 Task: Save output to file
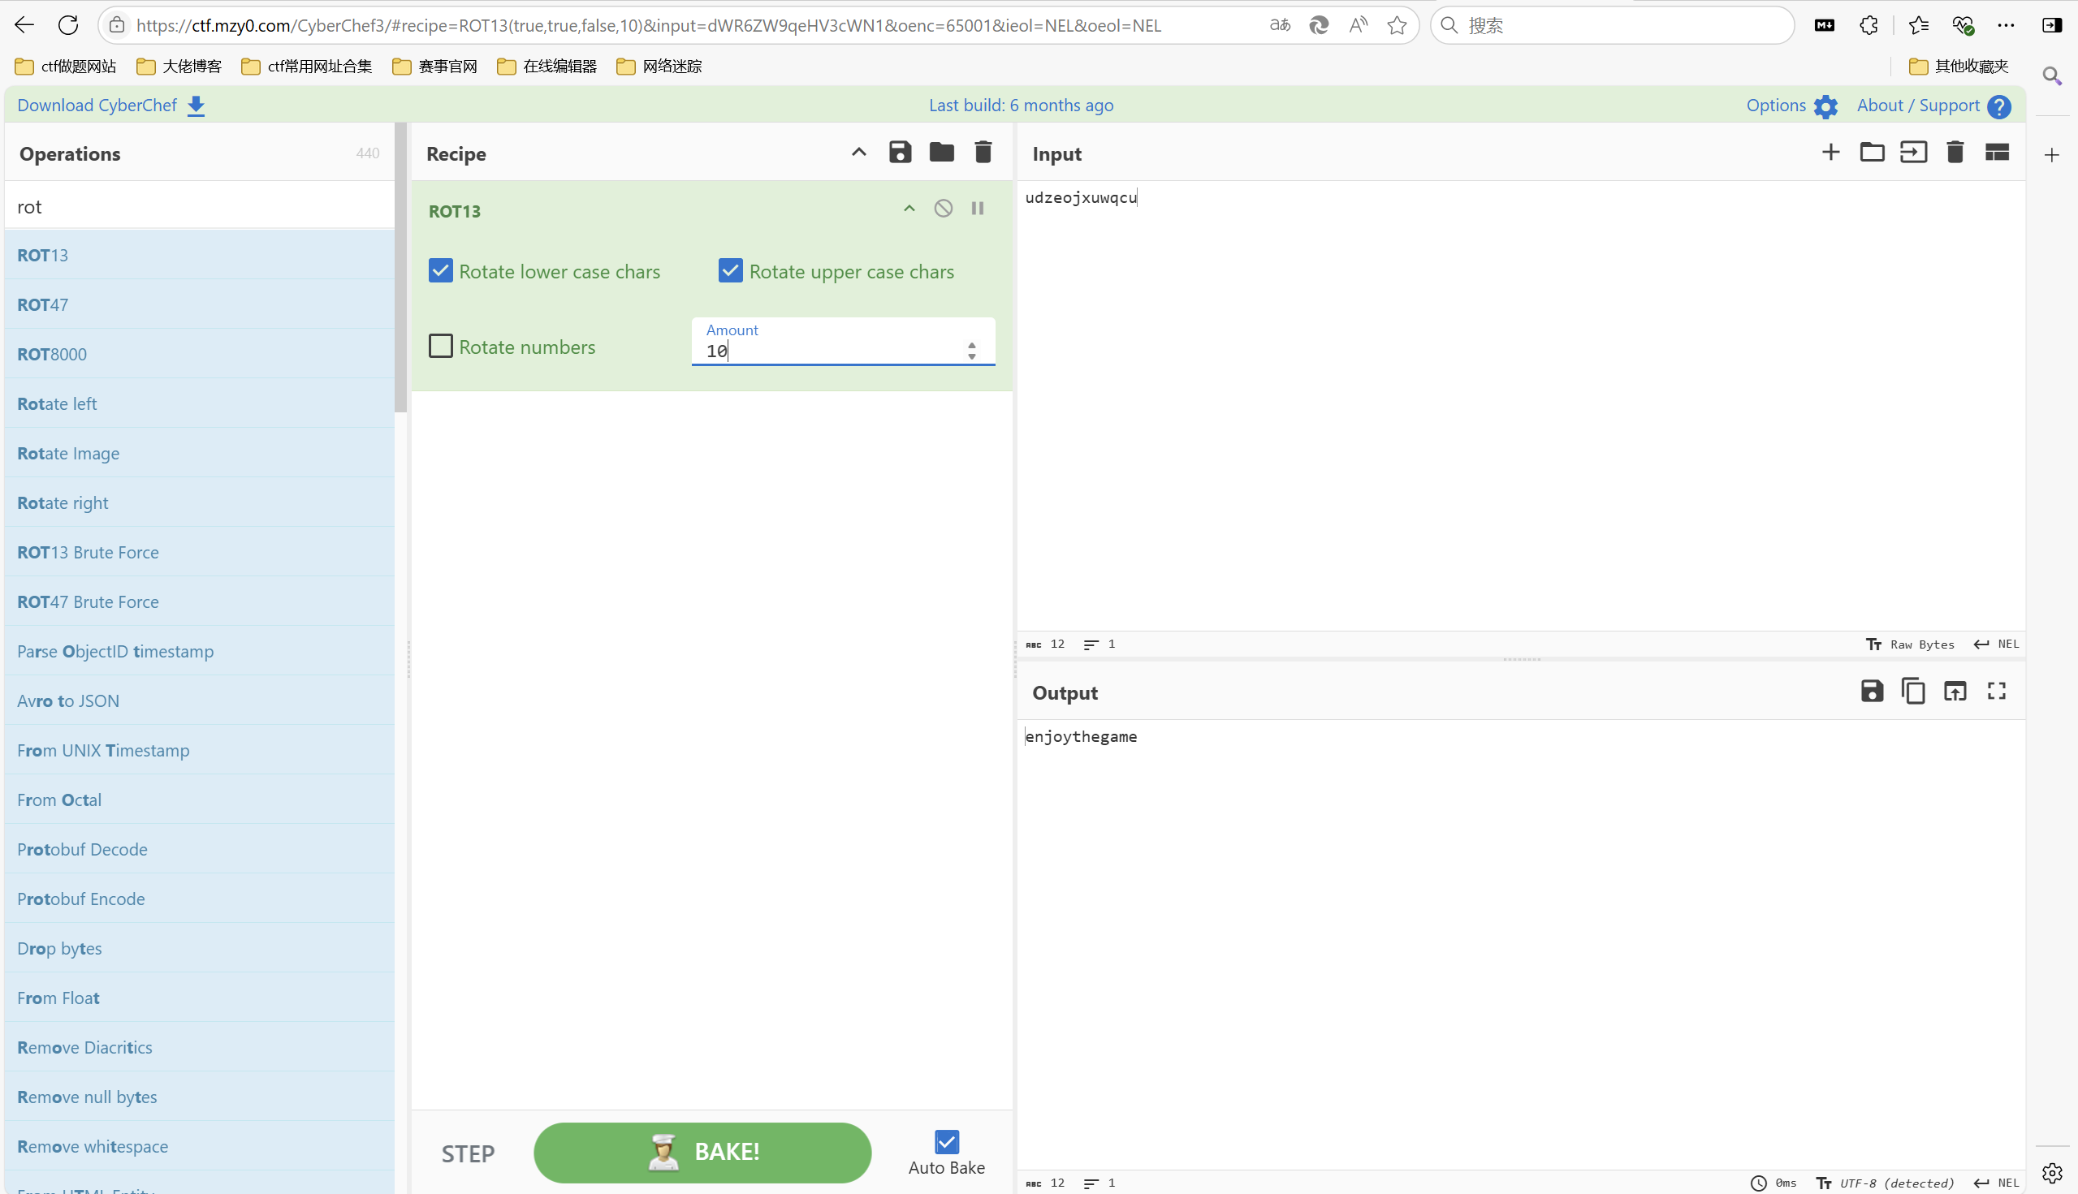[x=1871, y=692]
